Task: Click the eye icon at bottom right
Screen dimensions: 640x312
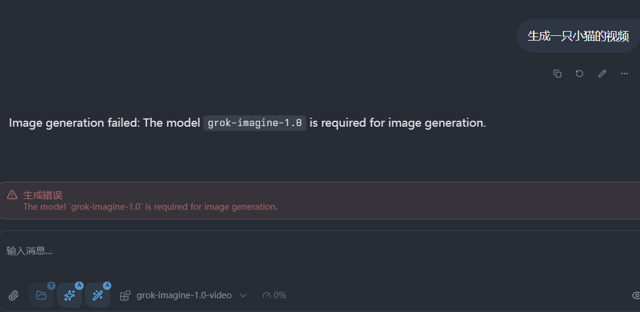Action: pos(636,295)
